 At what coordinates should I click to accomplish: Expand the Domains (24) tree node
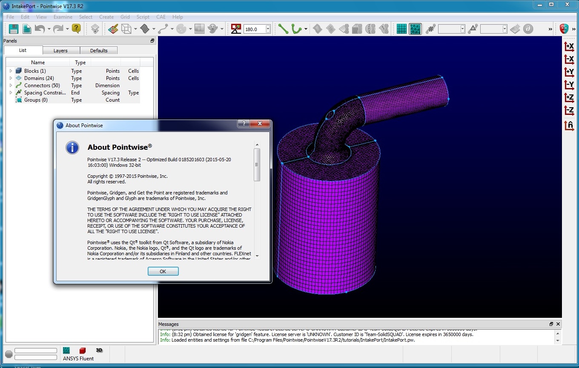click(x=11, y=78)
